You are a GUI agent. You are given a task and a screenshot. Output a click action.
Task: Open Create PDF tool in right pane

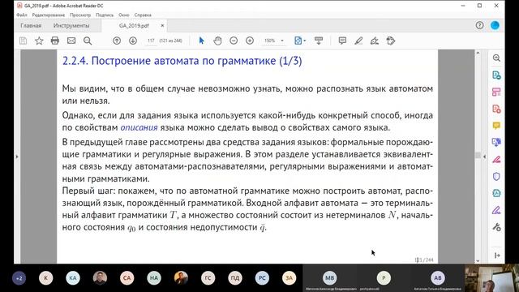click(496, 109)
